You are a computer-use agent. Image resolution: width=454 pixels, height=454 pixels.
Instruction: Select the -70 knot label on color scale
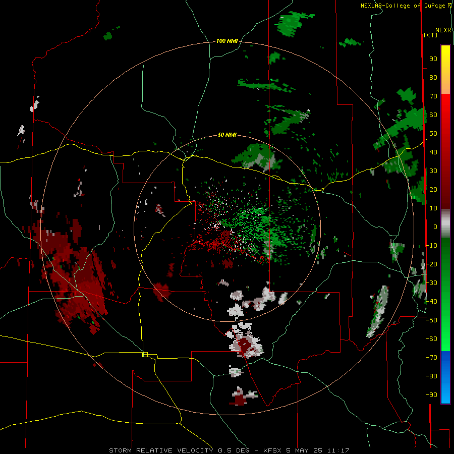coord(431,358)
